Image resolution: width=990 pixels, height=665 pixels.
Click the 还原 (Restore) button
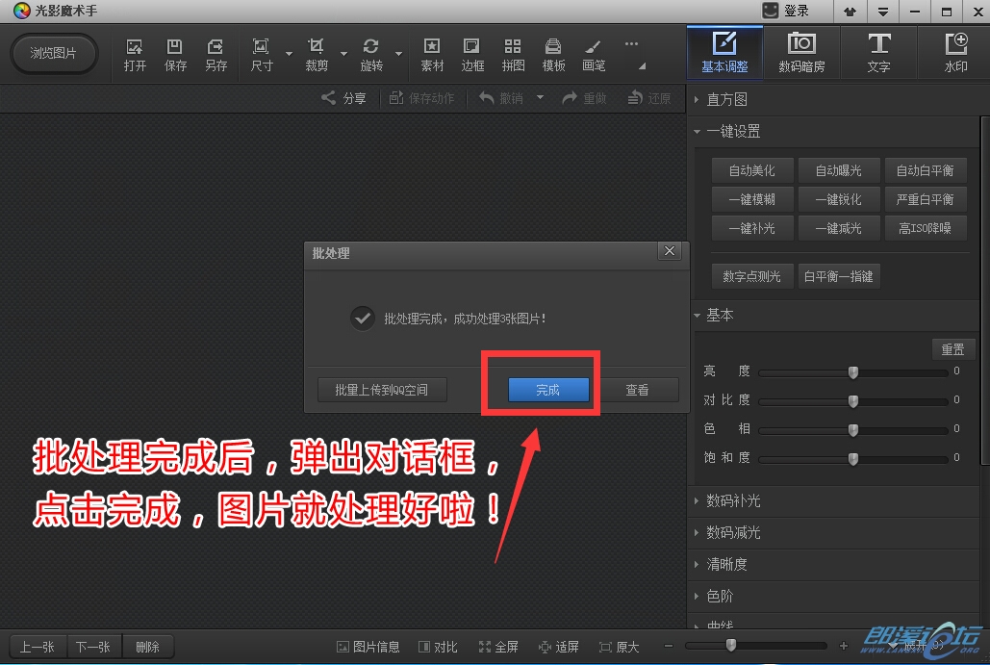tap(649, 98)
